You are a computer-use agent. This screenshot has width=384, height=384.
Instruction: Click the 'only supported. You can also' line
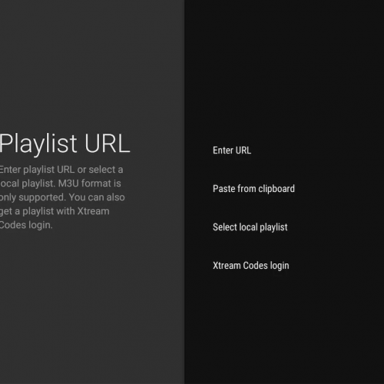62,197
